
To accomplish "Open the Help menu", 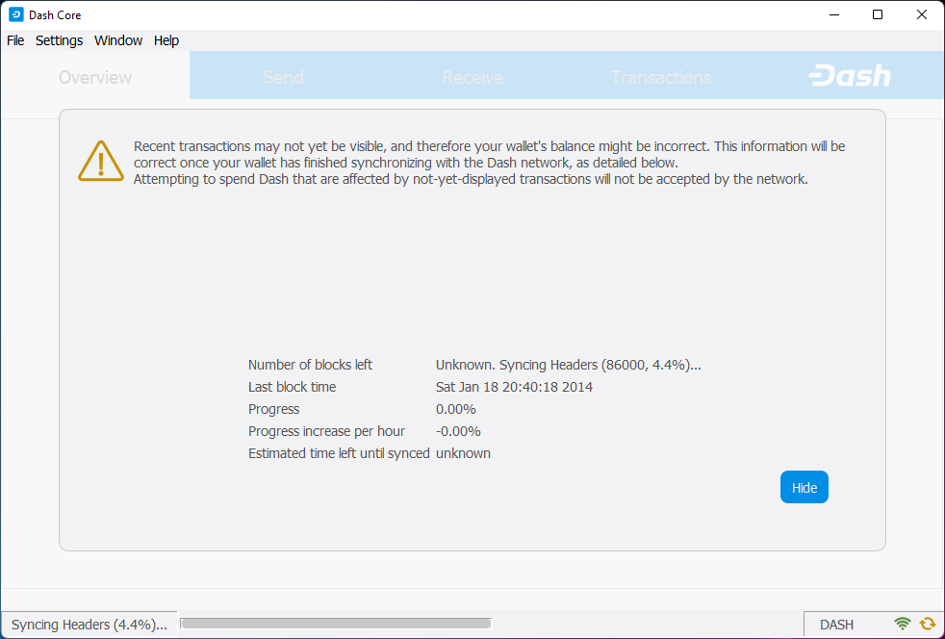I will point(166,40).
